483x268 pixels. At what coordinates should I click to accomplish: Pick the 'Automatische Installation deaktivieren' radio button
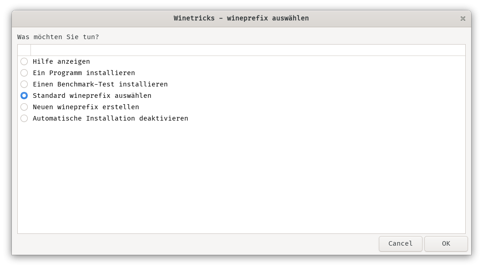click(24, 119)
